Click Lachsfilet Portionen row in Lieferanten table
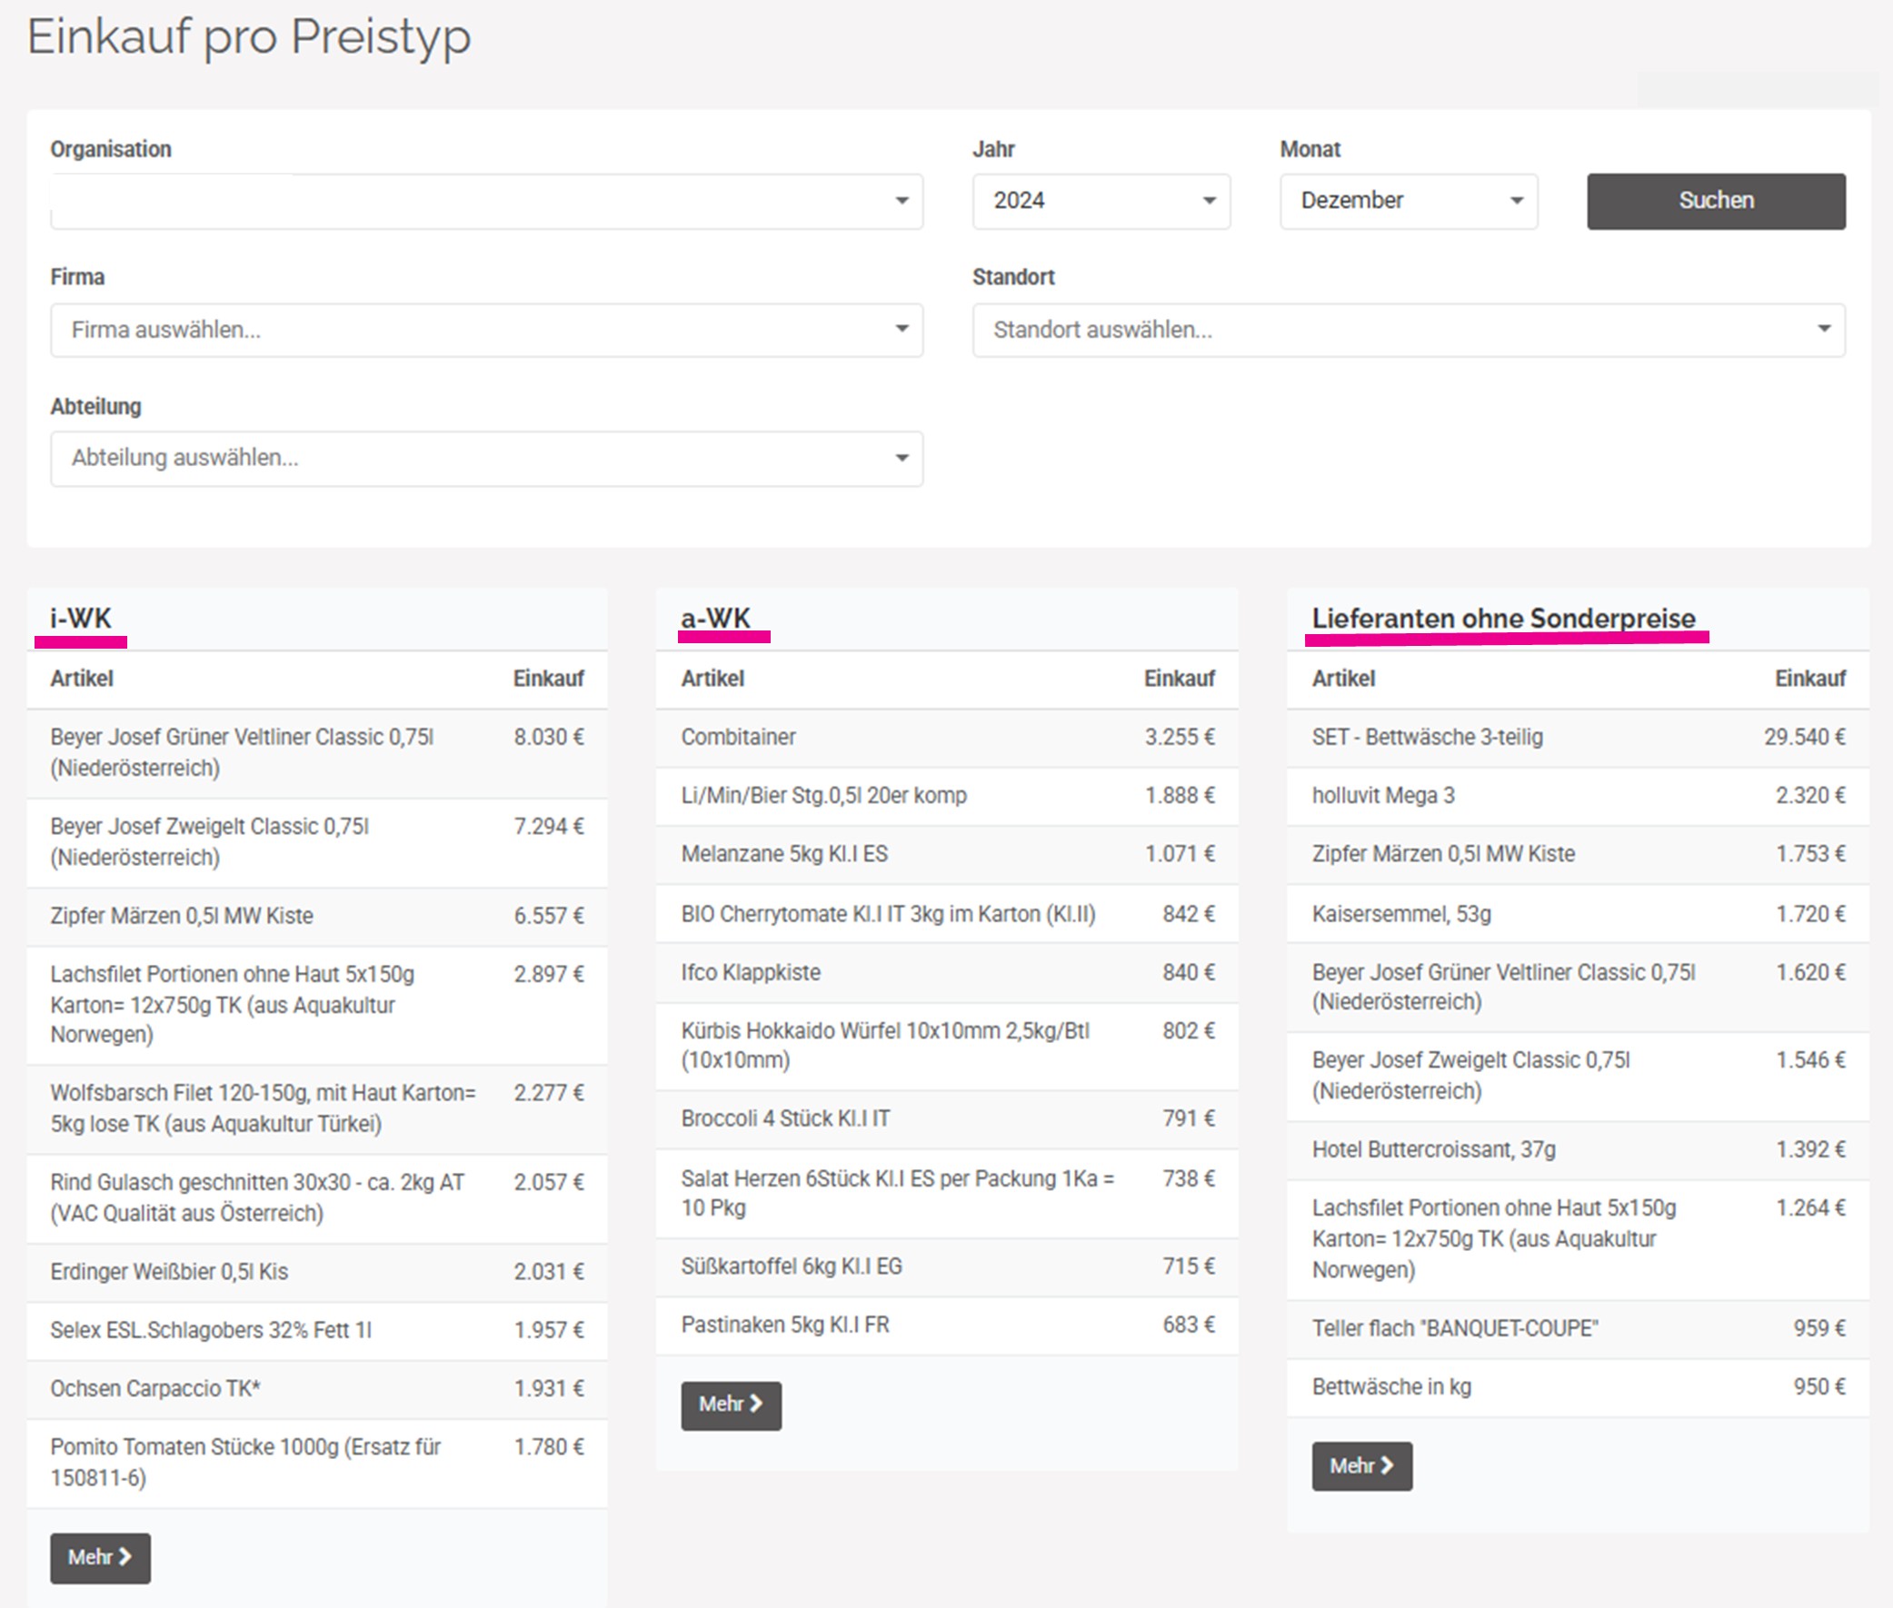This screenshot has width=1893, height=1608. pyautogui.click(x=1579, y=1239)
